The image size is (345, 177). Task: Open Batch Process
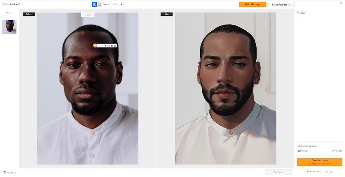[281, 4]
